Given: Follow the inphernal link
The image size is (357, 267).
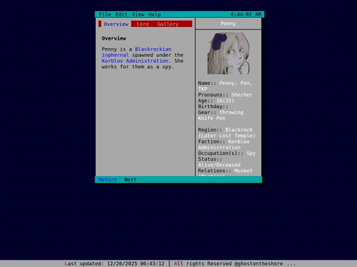Looking at the screenshot, I should coord(115,55).
